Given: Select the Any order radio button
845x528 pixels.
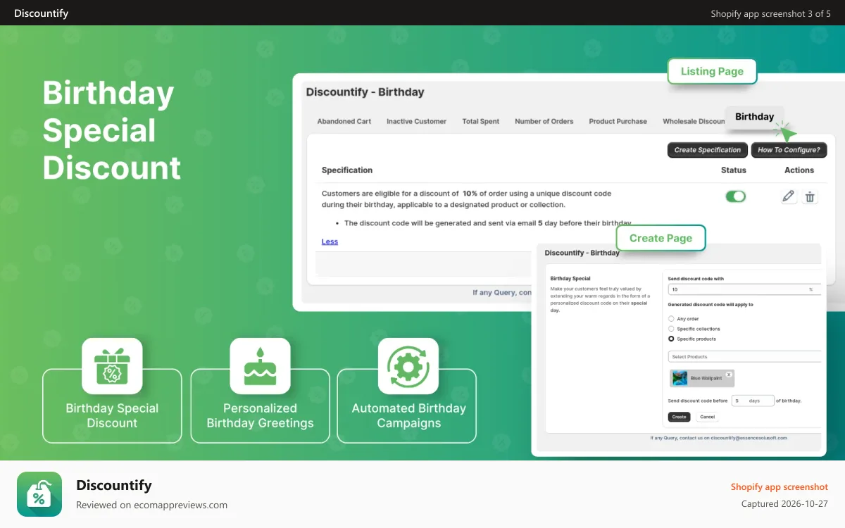Looking at the screenshot, I should point(671,319).
